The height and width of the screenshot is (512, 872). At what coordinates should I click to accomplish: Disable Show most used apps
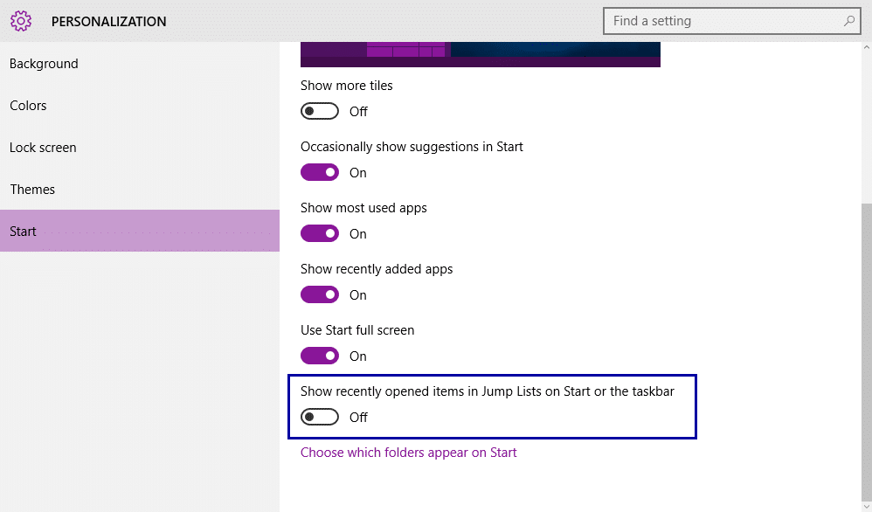click(320, 233)
